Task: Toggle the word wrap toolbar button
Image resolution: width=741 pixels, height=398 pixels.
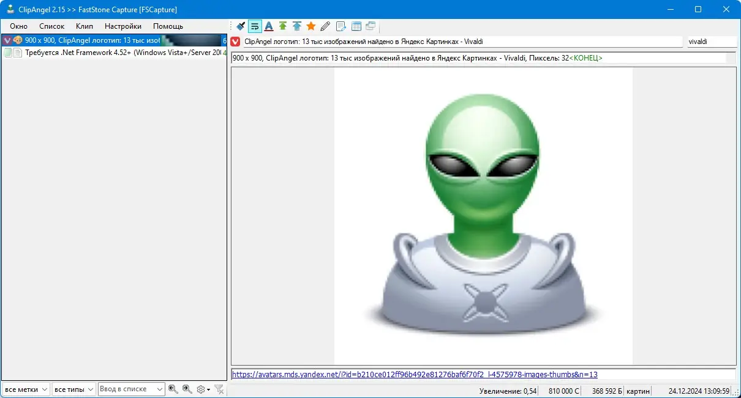Action: coord(255,26)
